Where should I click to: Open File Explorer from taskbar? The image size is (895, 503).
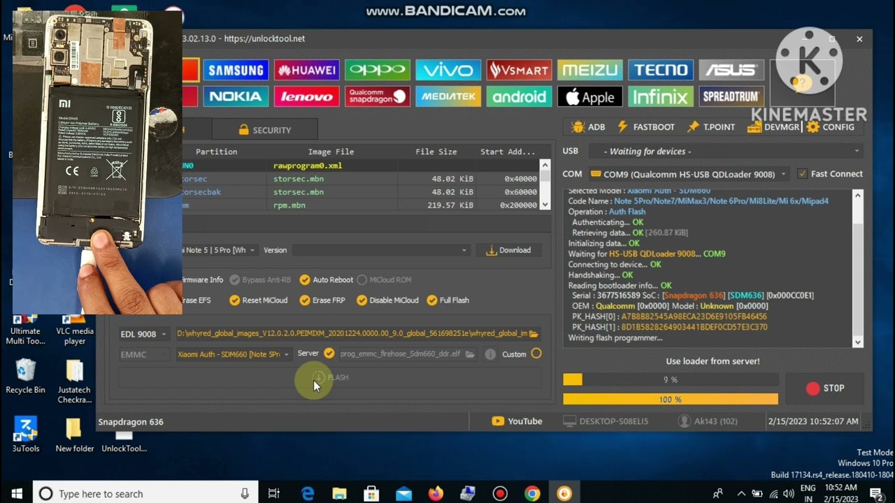pos(339,493)
